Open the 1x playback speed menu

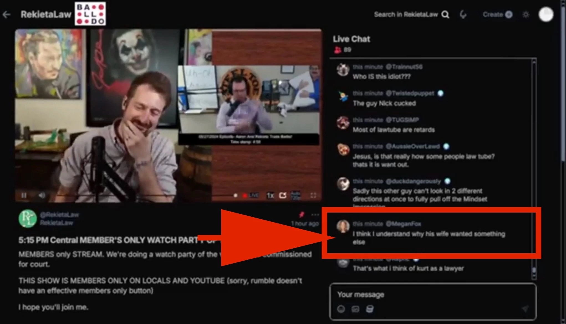pos(270,195)
